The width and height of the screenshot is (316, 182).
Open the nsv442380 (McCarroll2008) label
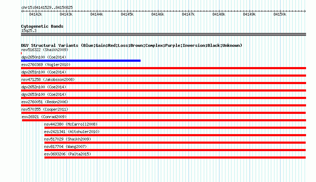point(71,124)
